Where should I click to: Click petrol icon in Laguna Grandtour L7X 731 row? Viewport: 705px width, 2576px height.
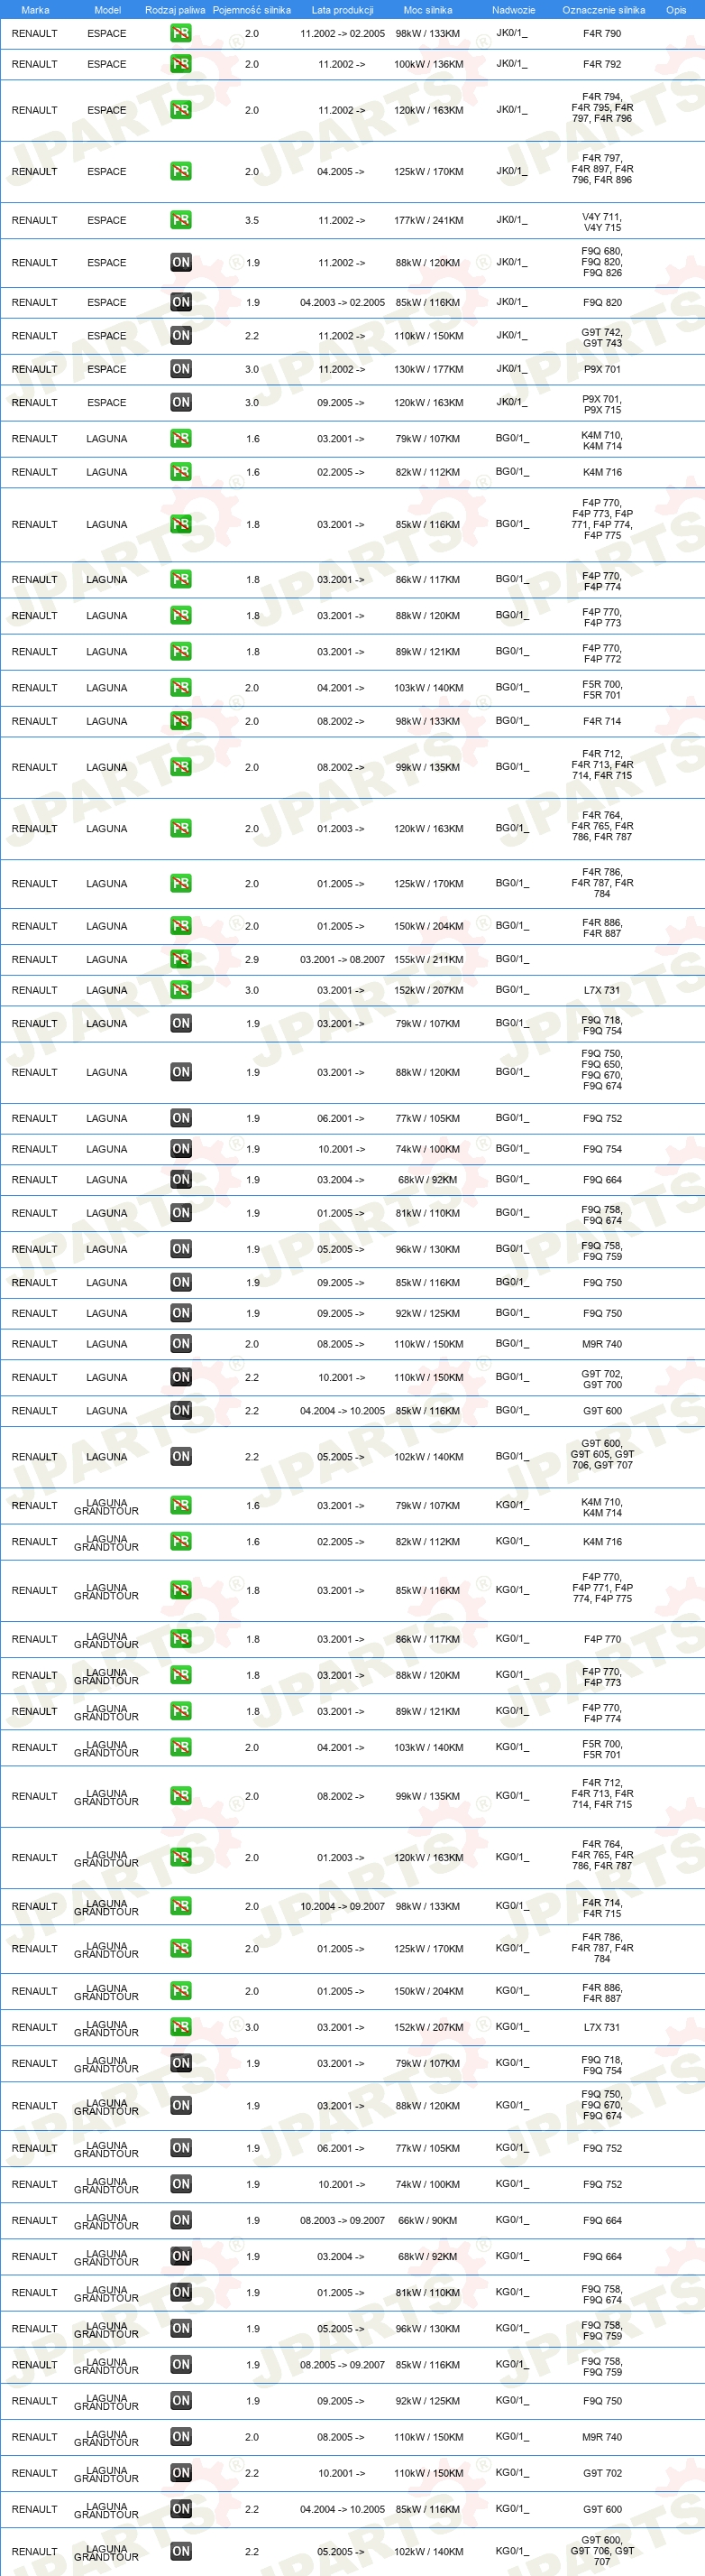(x=180, y=2027)
